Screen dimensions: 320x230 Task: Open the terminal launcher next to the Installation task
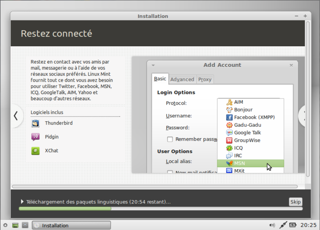pos(25,225)
